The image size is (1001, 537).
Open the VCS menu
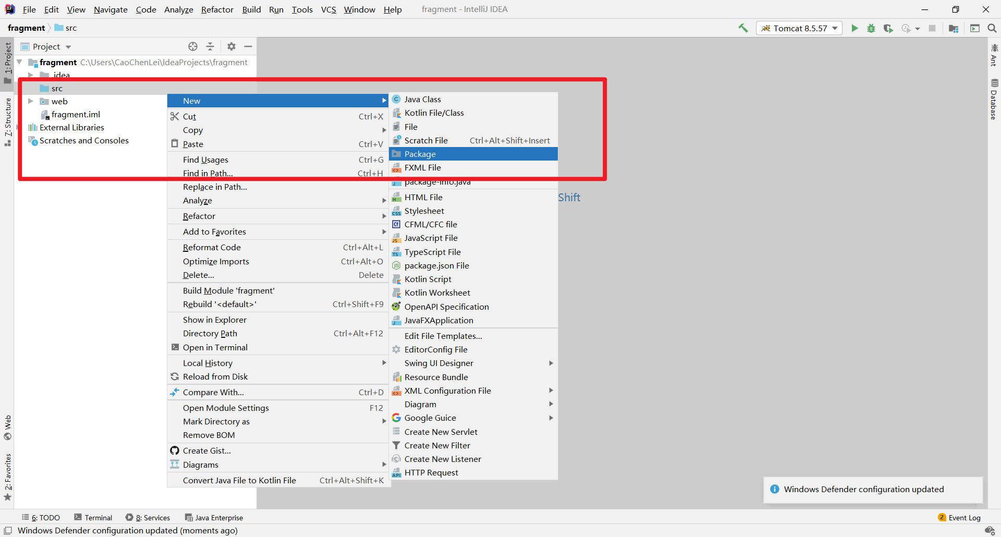coord(328,9)
